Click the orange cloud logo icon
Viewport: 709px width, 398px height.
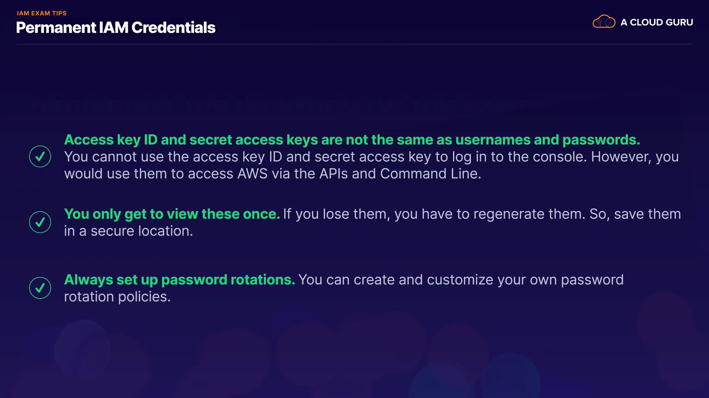tap(604, 22)
